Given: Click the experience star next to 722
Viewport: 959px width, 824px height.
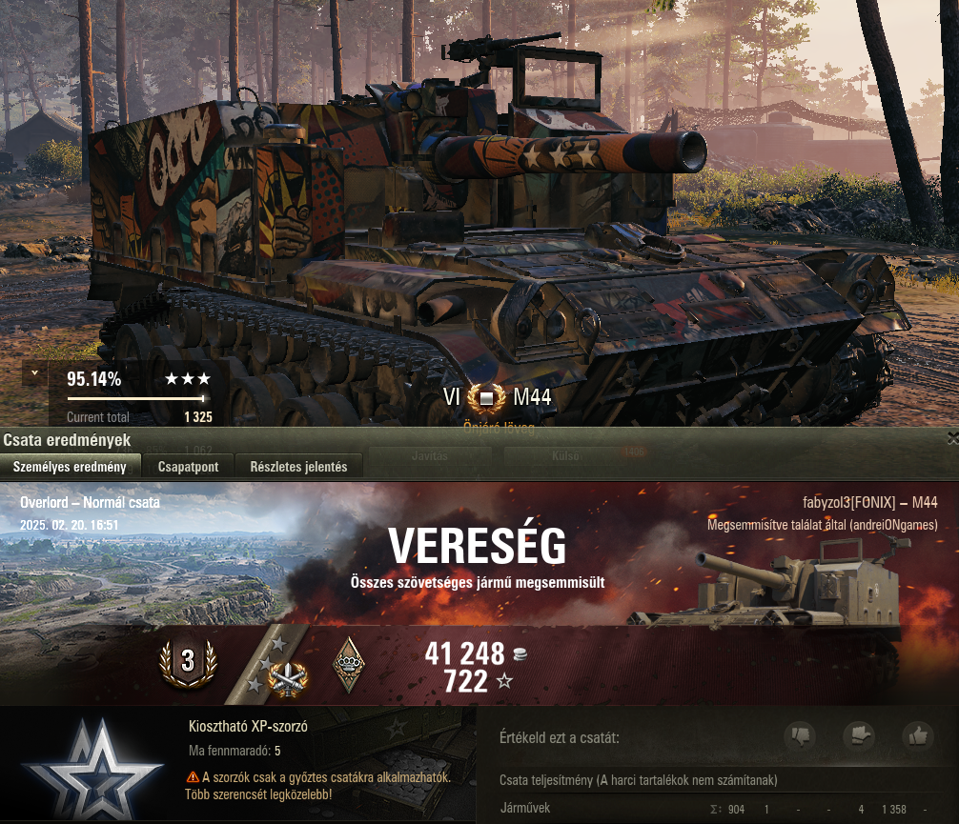Looking at the screenshot, I should tap(504, 681).
